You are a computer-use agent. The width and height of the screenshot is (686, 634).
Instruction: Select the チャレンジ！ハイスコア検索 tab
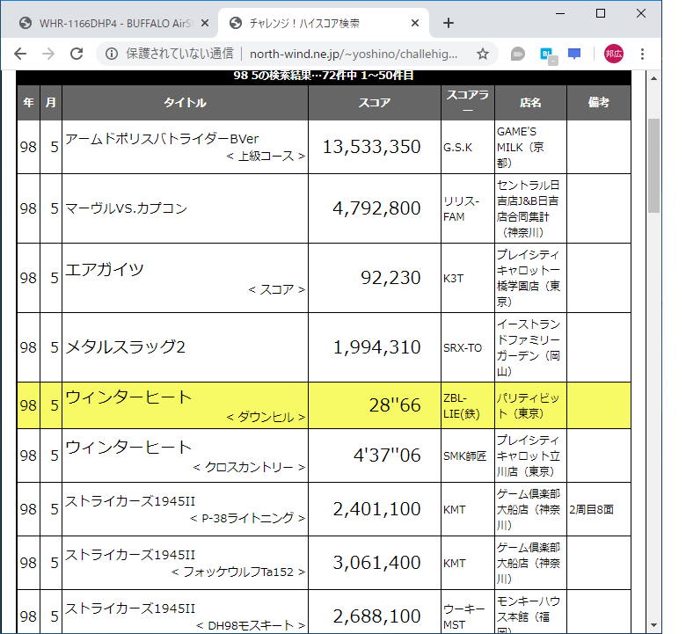coord(324,23)
